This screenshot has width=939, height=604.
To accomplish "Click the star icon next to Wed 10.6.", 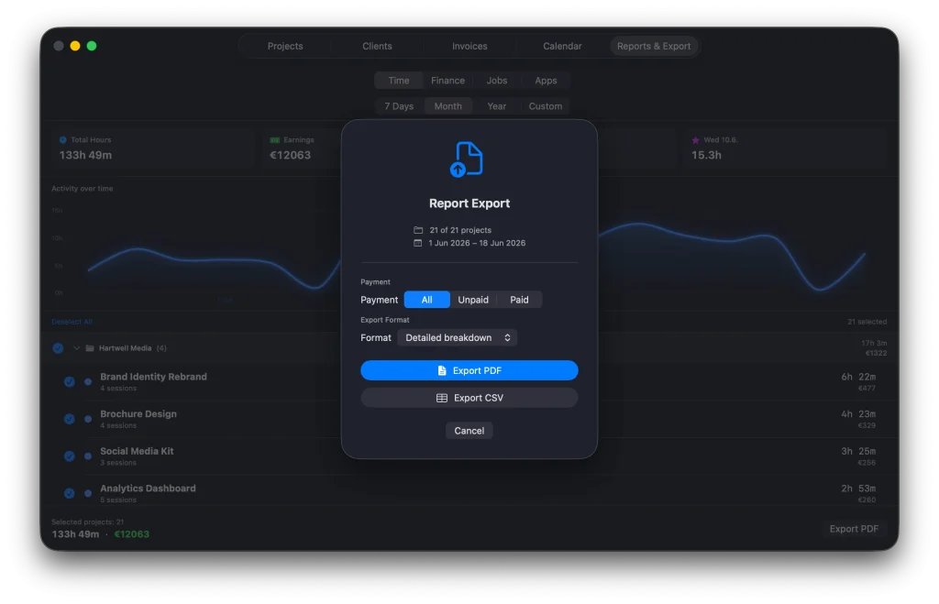I will tap(695, 140).
